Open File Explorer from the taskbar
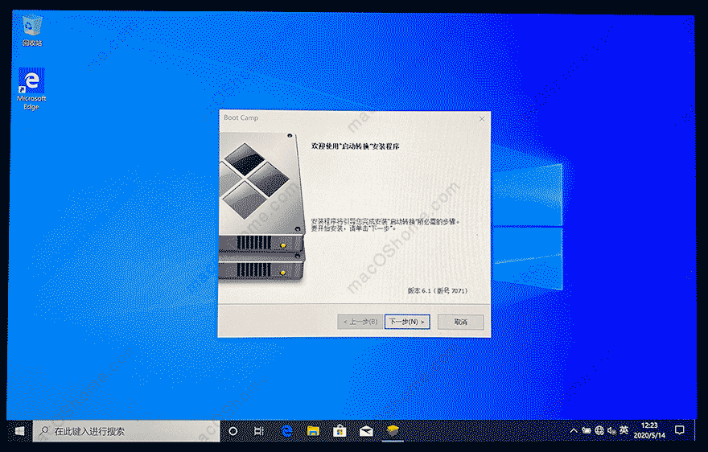 pos(313,431)
